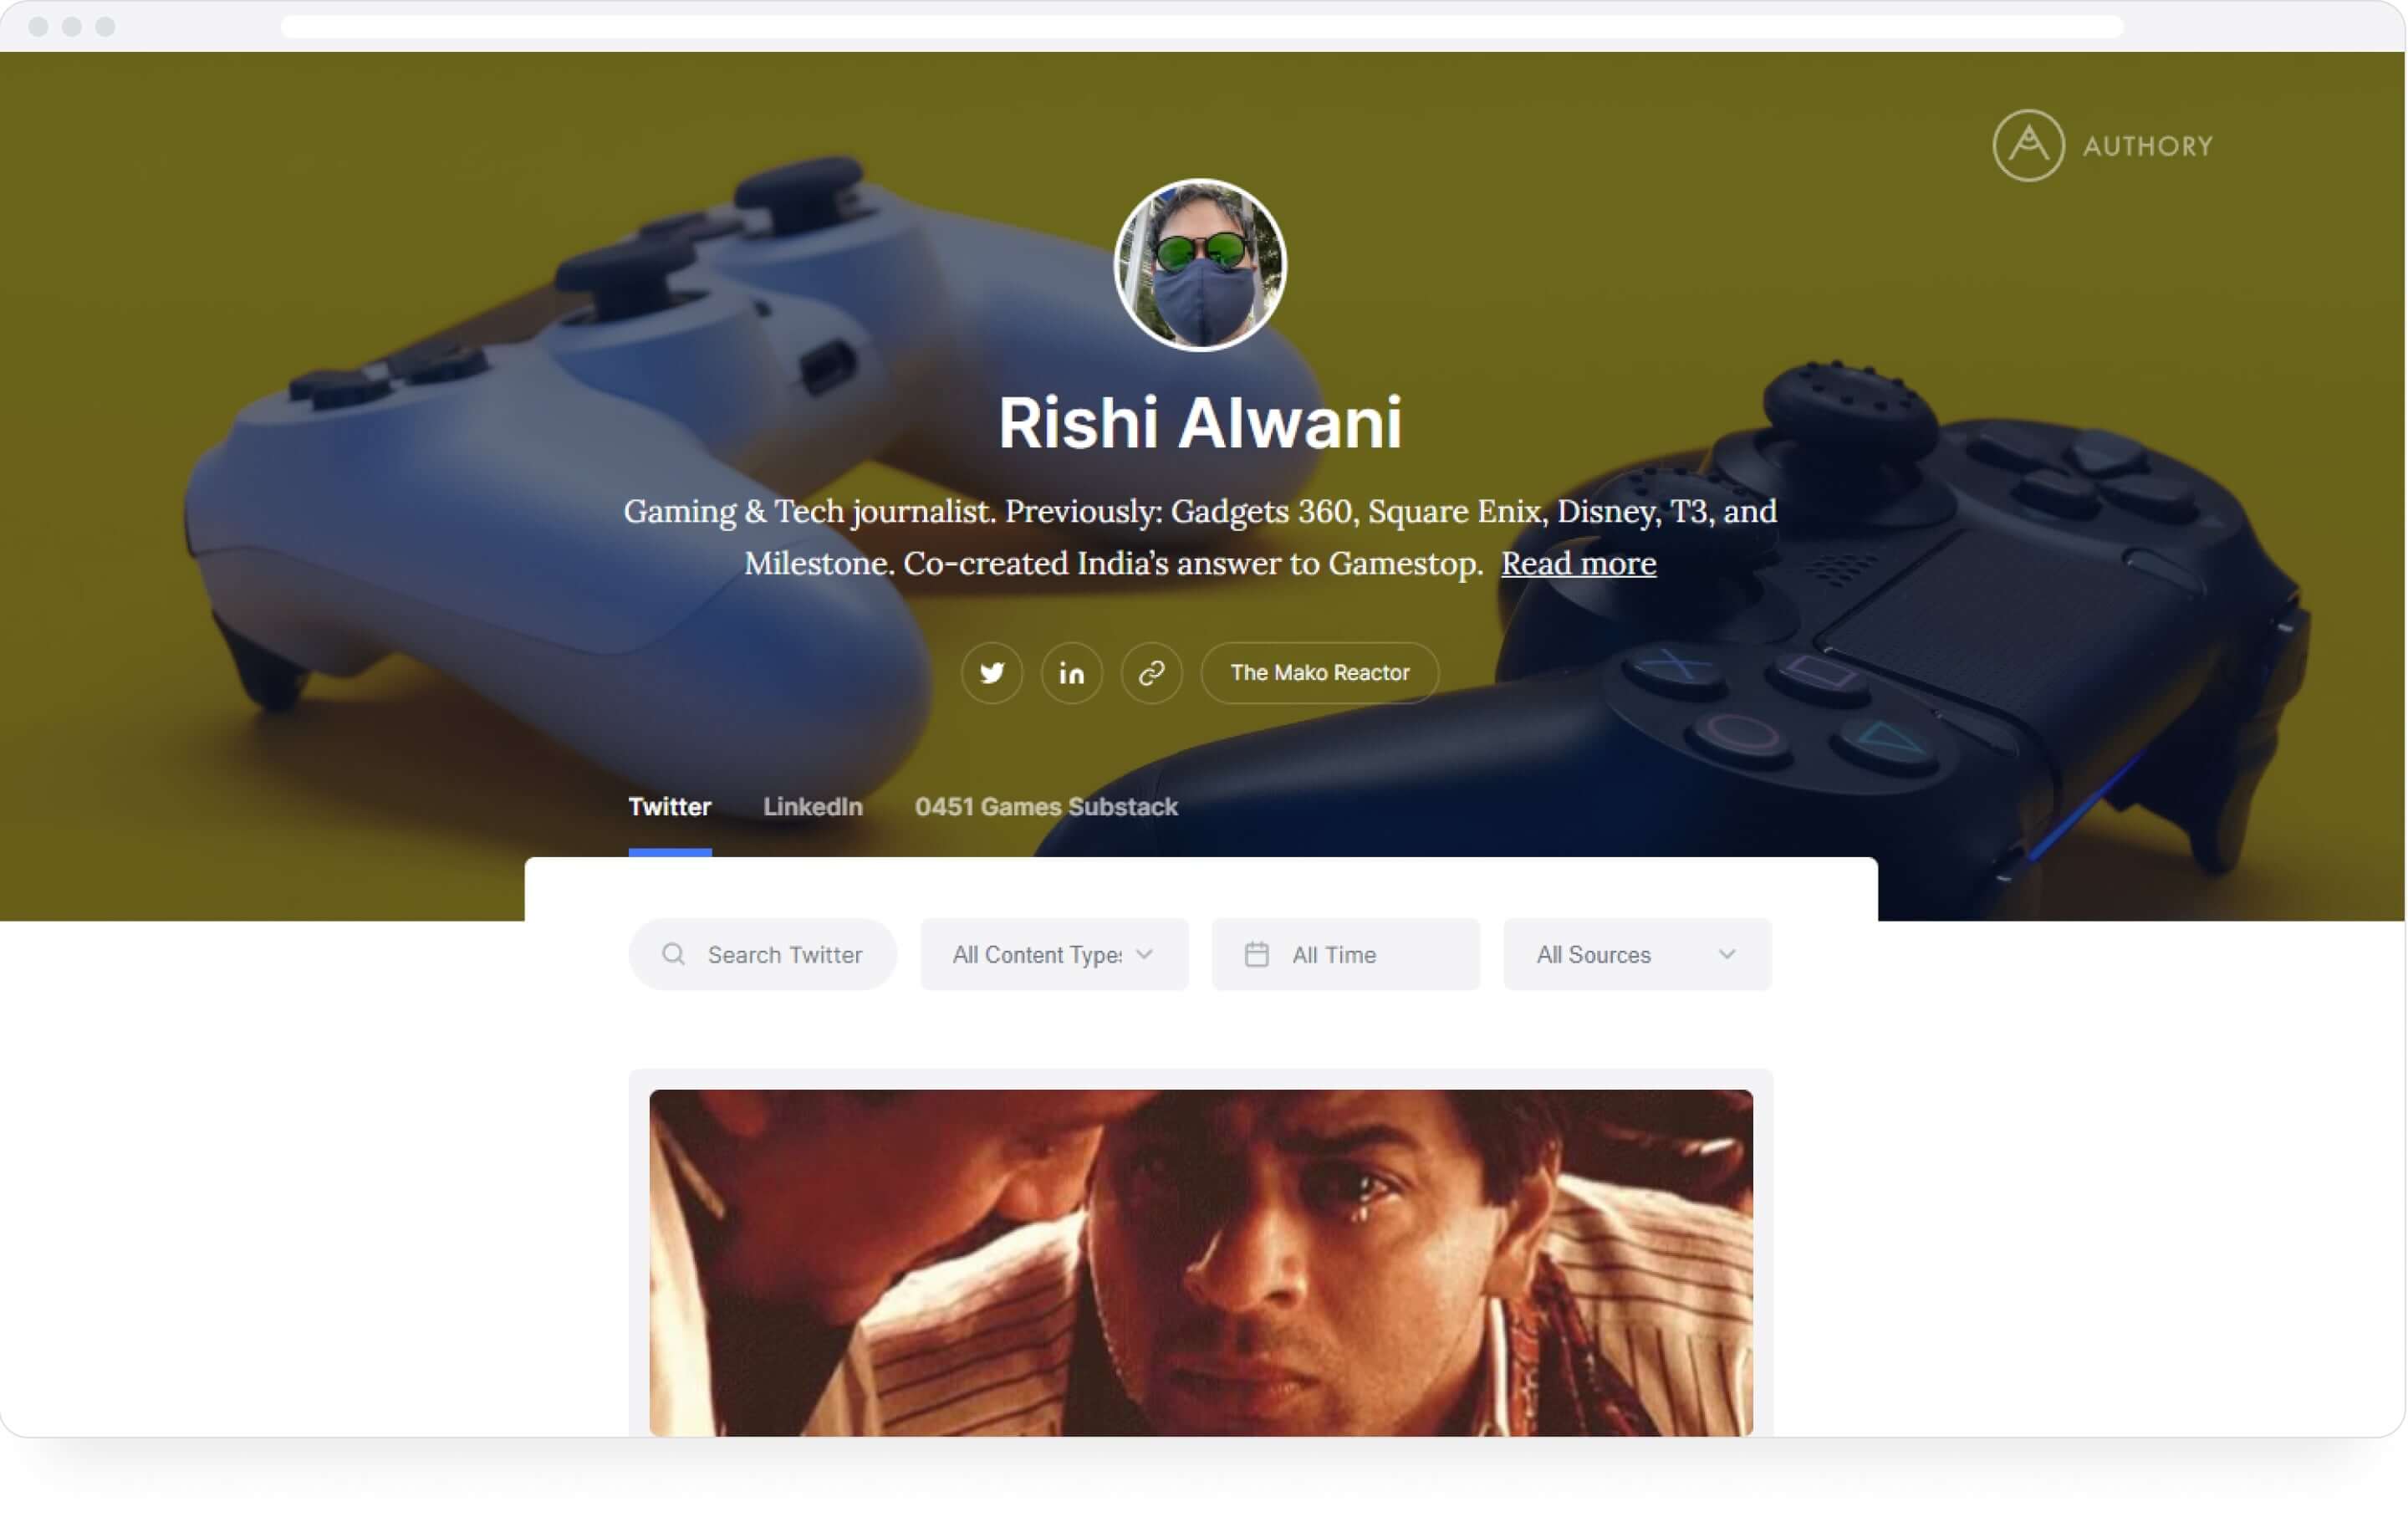Open the All Sources dropdown
This screenshot has height=1522, width=2408.
click(x=1637, y=954)
